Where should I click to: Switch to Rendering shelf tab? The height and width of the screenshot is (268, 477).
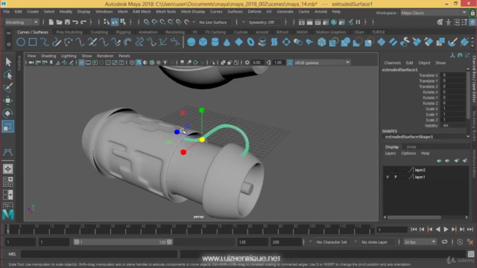[175, 32]
